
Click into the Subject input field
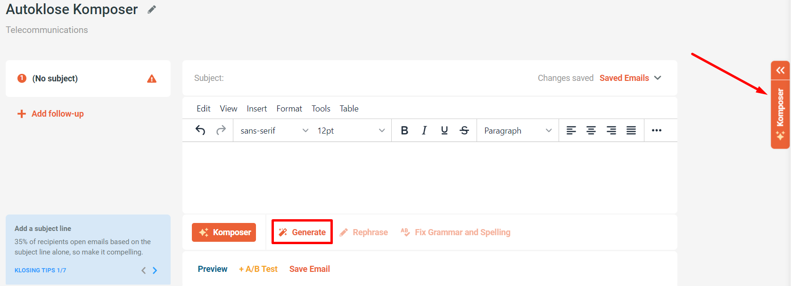(363, 78)
